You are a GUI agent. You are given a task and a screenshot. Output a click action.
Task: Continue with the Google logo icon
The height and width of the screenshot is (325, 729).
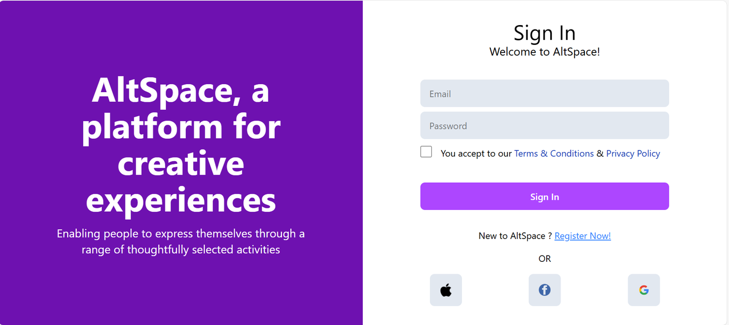644,290
